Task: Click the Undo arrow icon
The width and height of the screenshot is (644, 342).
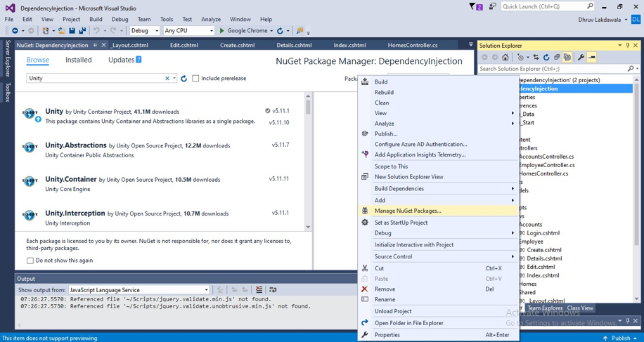Action: point(96,31)
